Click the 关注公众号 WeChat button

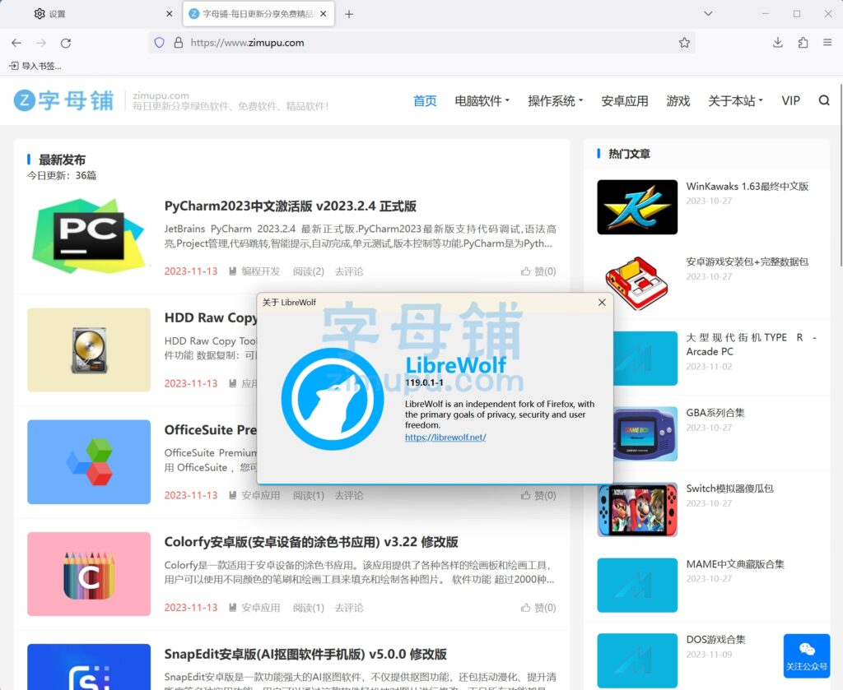[807, 655]
